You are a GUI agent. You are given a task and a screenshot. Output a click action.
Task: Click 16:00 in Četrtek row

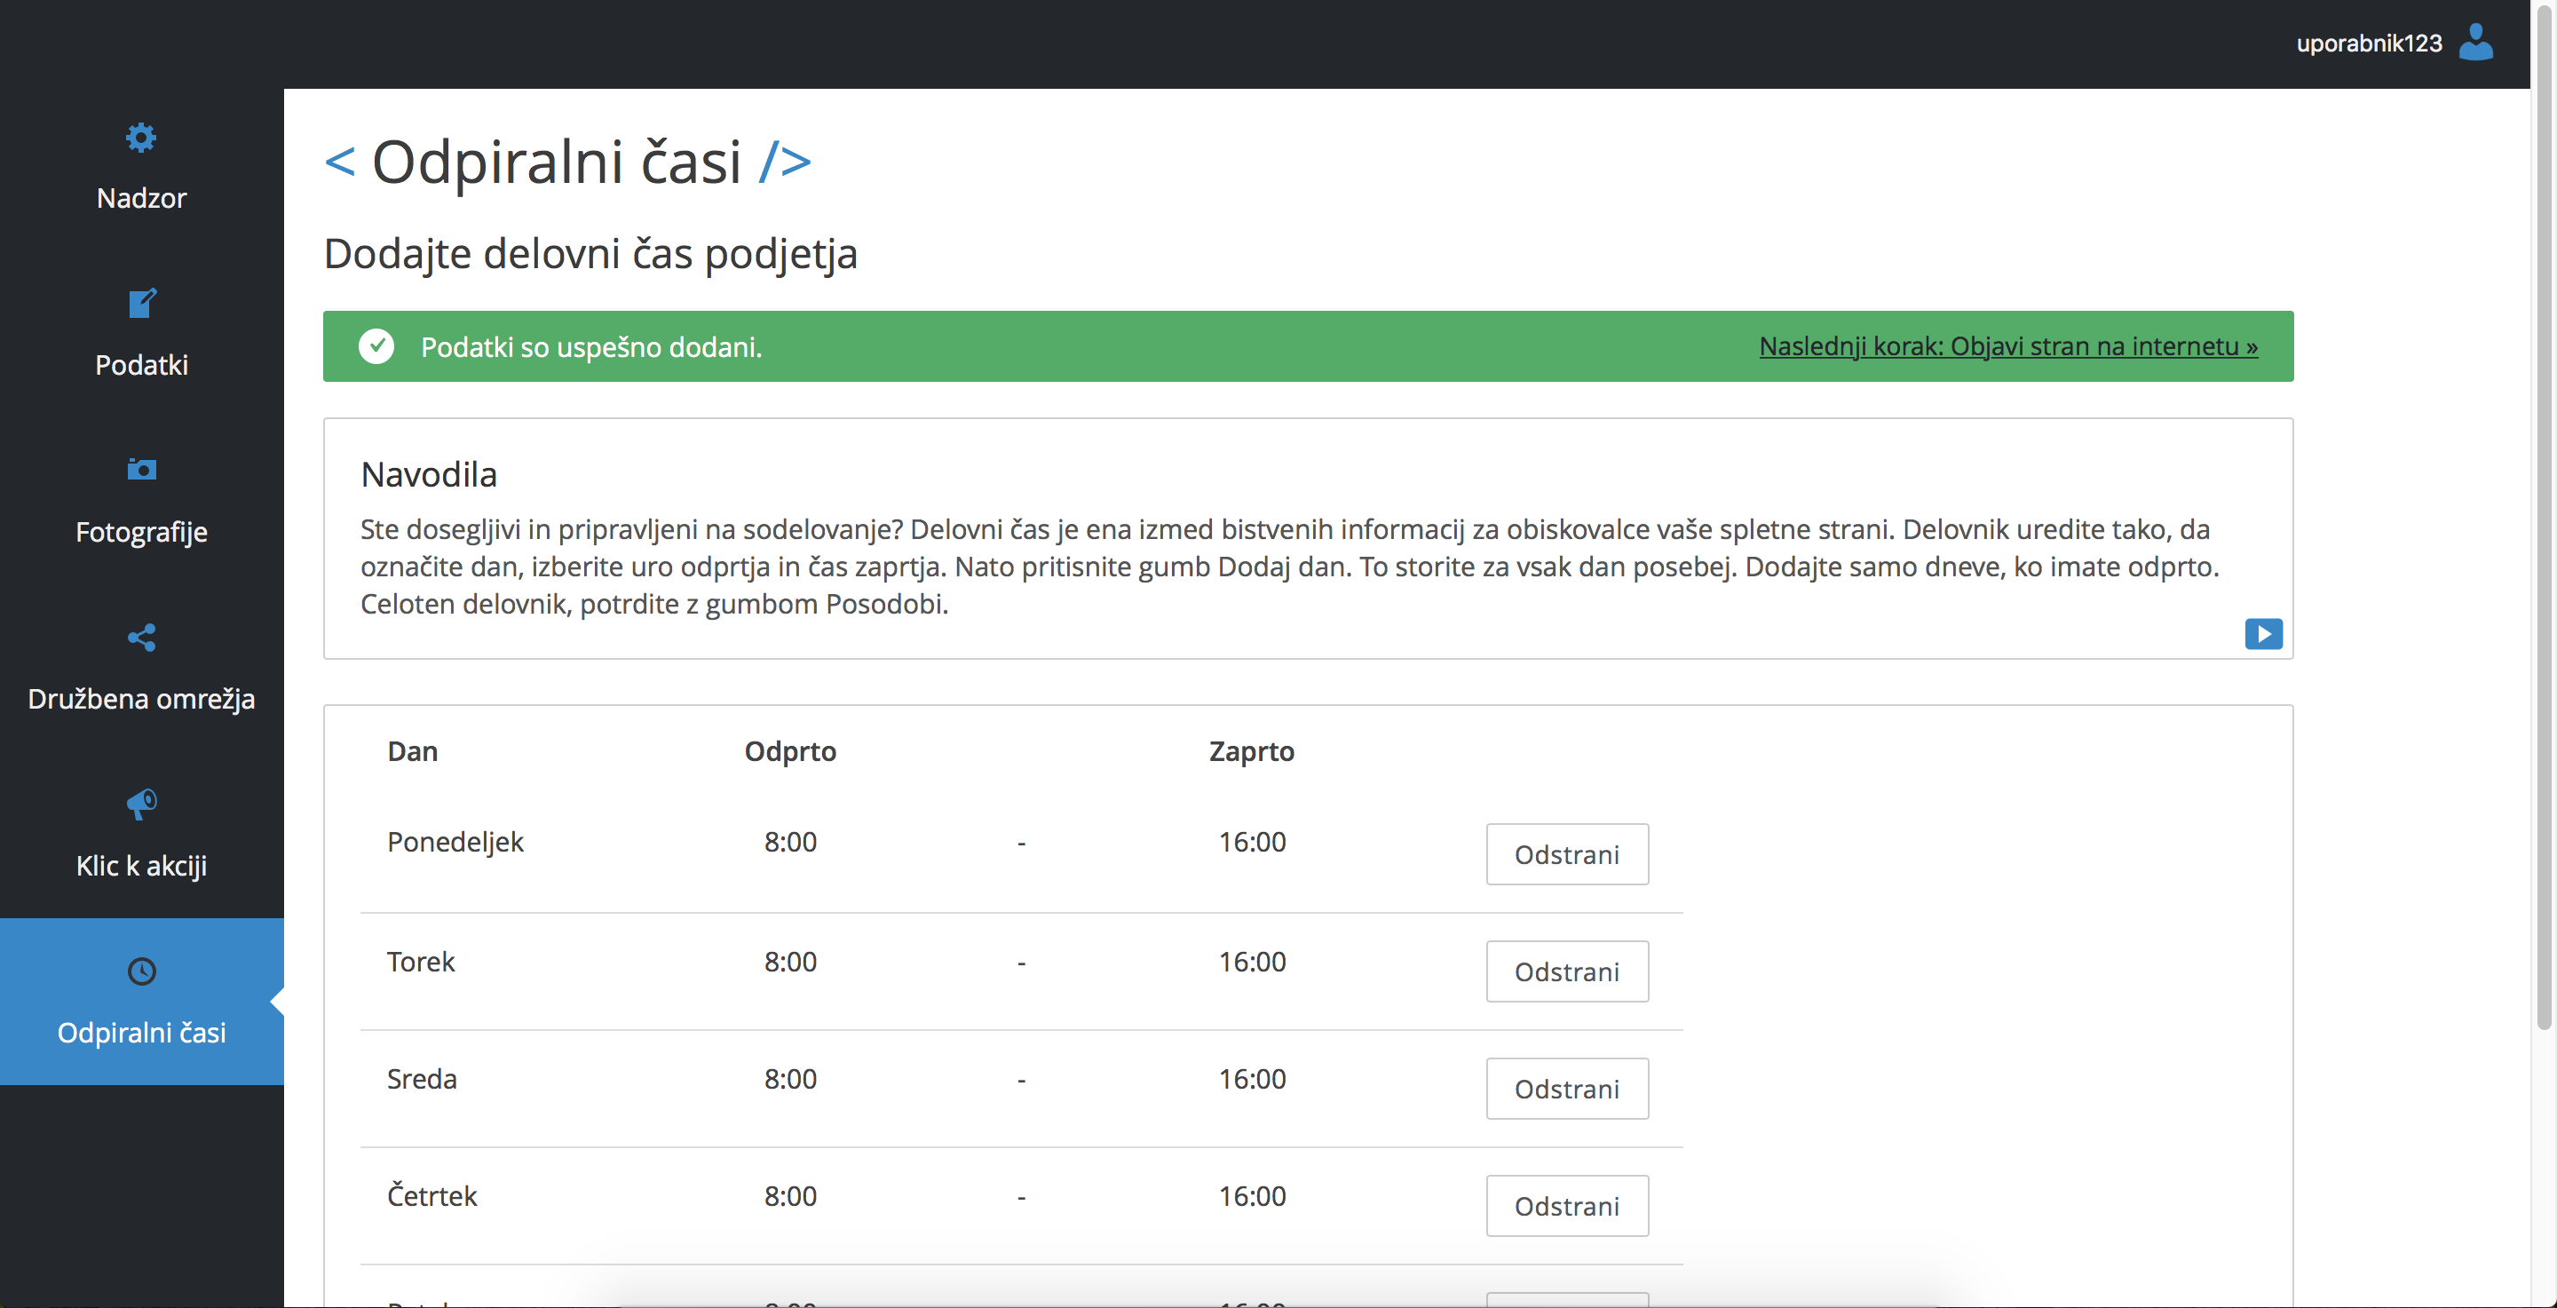point(1252,1196)
